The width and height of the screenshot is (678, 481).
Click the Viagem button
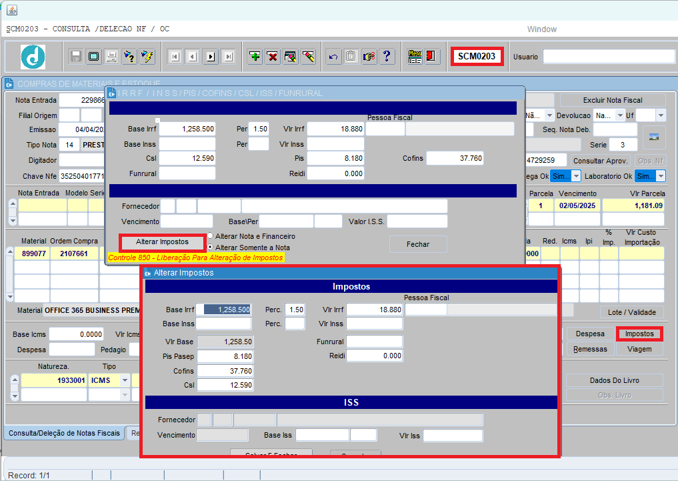[x=639, y=349]
